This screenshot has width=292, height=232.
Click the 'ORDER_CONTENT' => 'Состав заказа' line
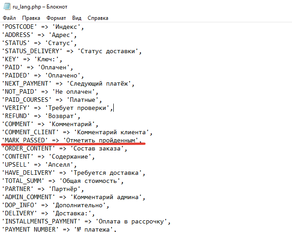(65, 149)
